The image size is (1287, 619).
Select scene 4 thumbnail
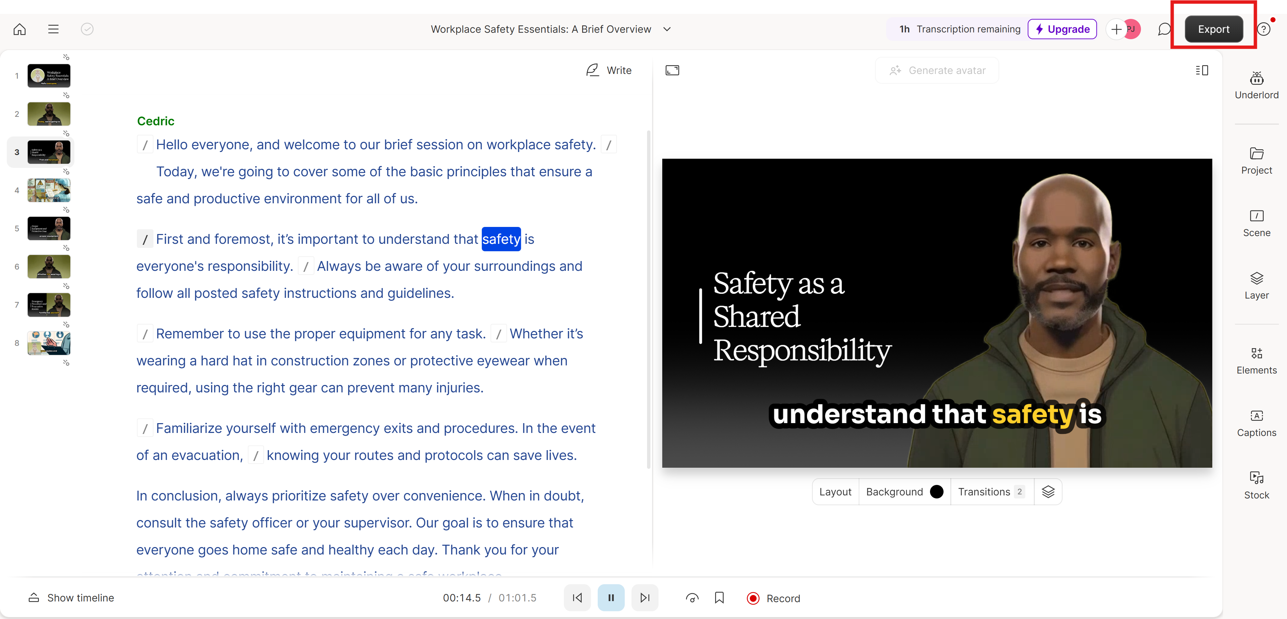(48, 190)
